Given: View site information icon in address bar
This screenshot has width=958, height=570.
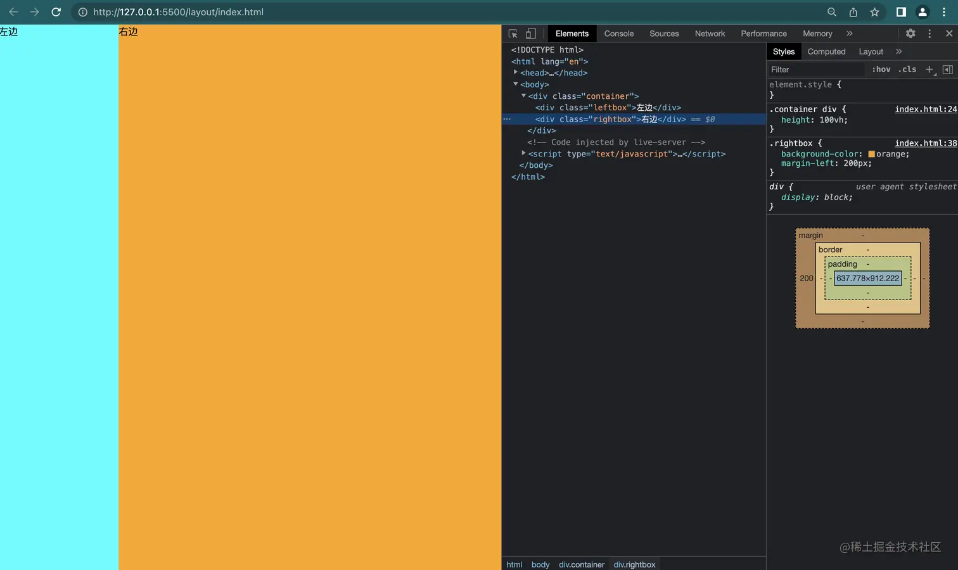Looking at the screenshot, I should [82, 12].
